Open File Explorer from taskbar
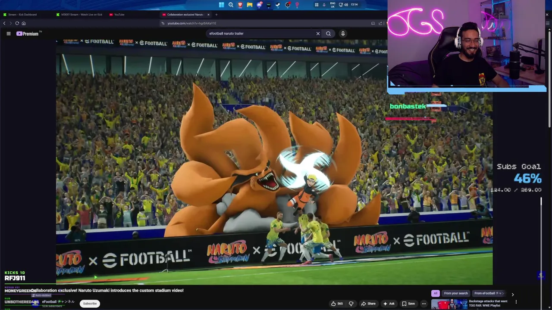 (x=250, y=5)
